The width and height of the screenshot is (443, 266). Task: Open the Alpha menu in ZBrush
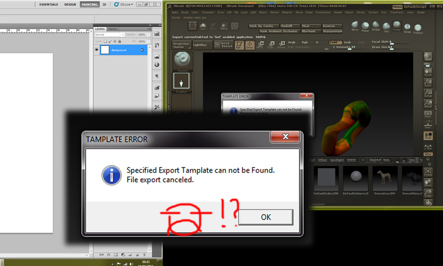coord(175,12)
